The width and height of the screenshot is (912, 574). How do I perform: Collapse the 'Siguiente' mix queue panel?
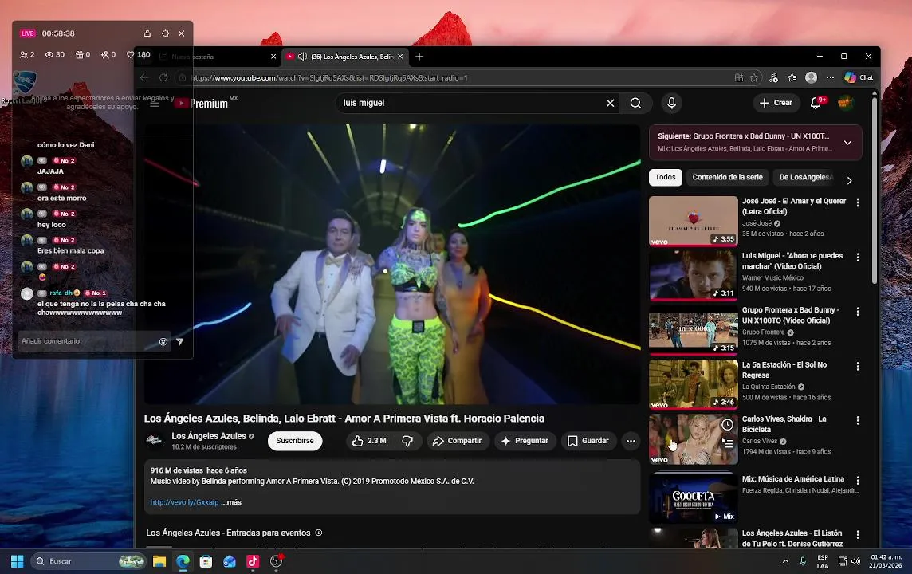click(848, 143)
